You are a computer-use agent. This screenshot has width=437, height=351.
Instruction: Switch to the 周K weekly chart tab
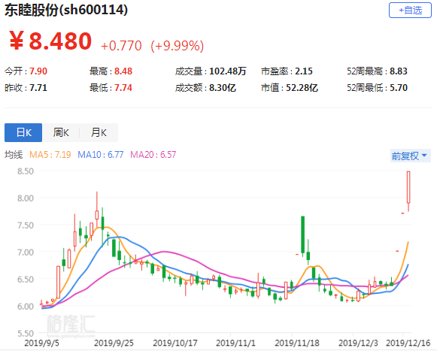pyautogui.click(x=61, y=132)
